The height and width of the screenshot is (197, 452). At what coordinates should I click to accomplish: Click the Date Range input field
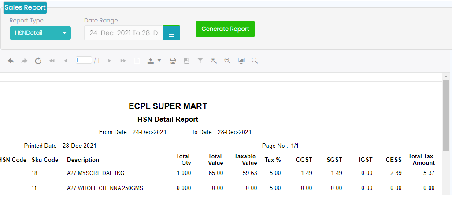(x=123, y=33)
